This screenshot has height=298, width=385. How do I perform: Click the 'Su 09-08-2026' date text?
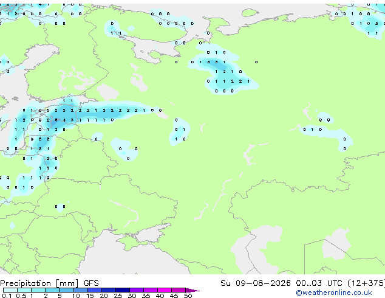point(256,283)
